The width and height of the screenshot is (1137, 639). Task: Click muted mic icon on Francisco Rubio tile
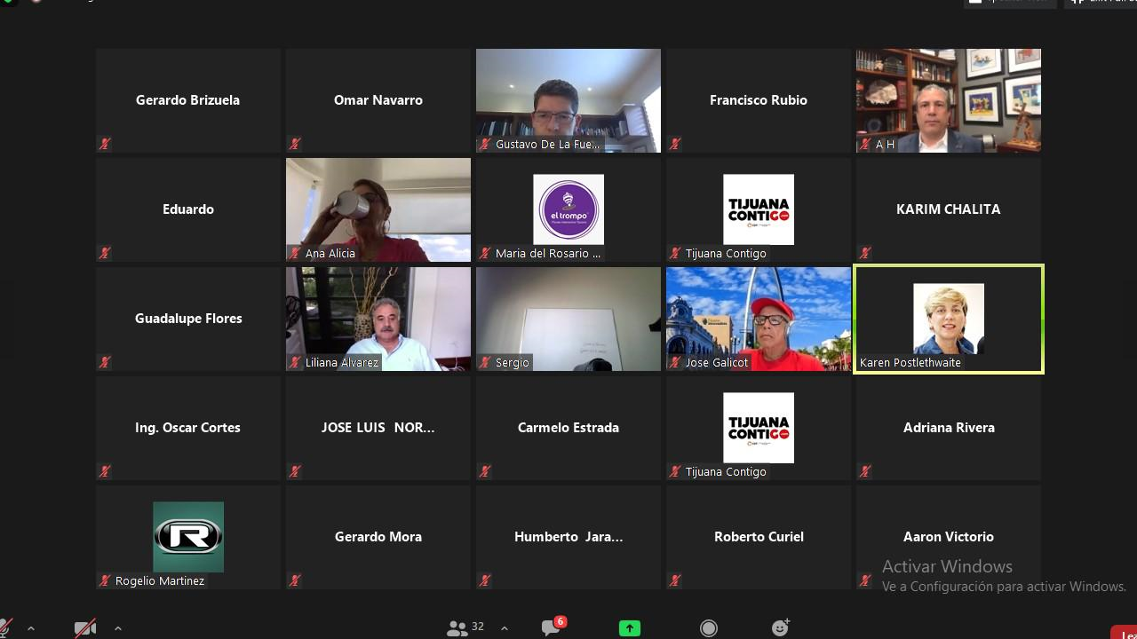click(x=675, y=144)
